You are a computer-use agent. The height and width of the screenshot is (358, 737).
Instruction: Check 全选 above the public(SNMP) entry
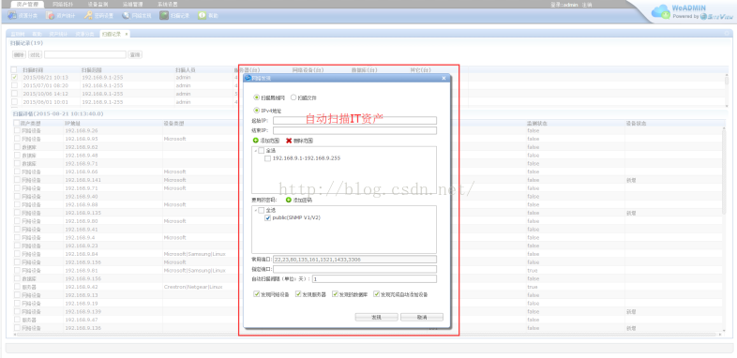point(261,211)
